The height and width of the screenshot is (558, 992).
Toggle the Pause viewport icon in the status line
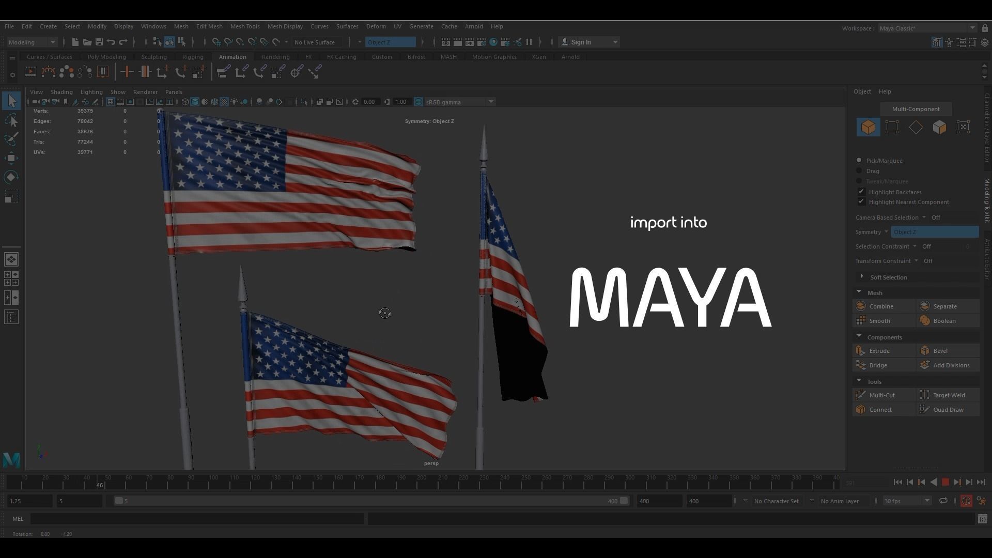(529, 42)
